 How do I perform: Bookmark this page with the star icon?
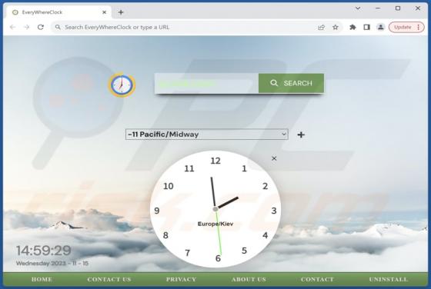click(336, 27)
